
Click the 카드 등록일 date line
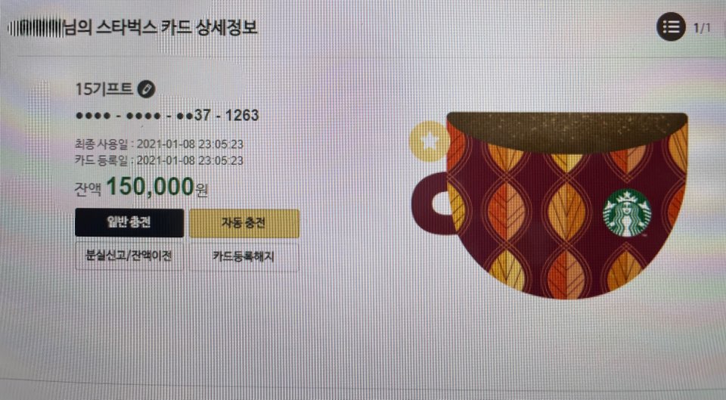pyautogui.click(x=159, y=160)
